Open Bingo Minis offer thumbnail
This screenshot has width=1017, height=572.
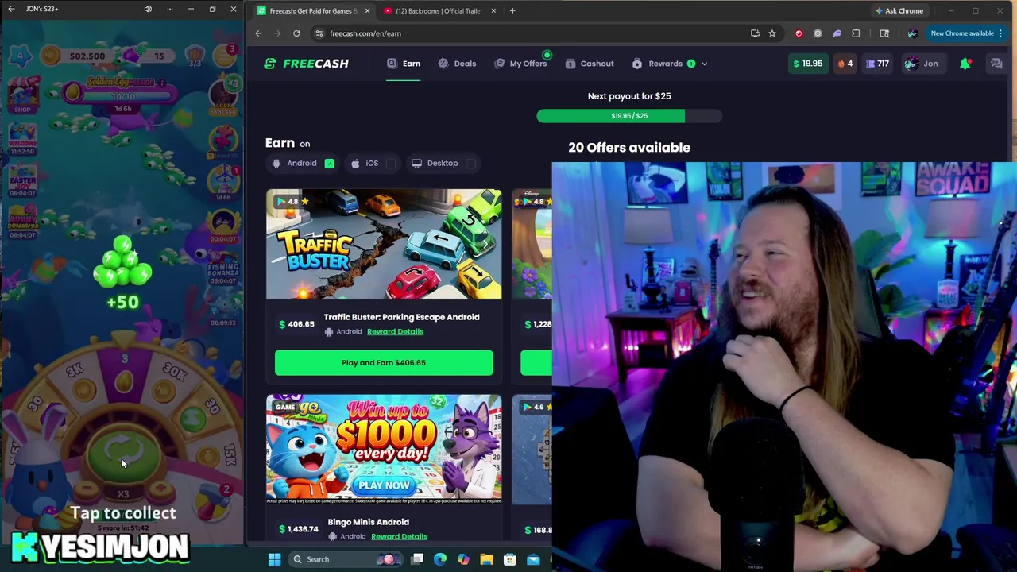coord(384,449)
